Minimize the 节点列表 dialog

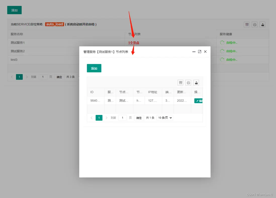[194, 52]
